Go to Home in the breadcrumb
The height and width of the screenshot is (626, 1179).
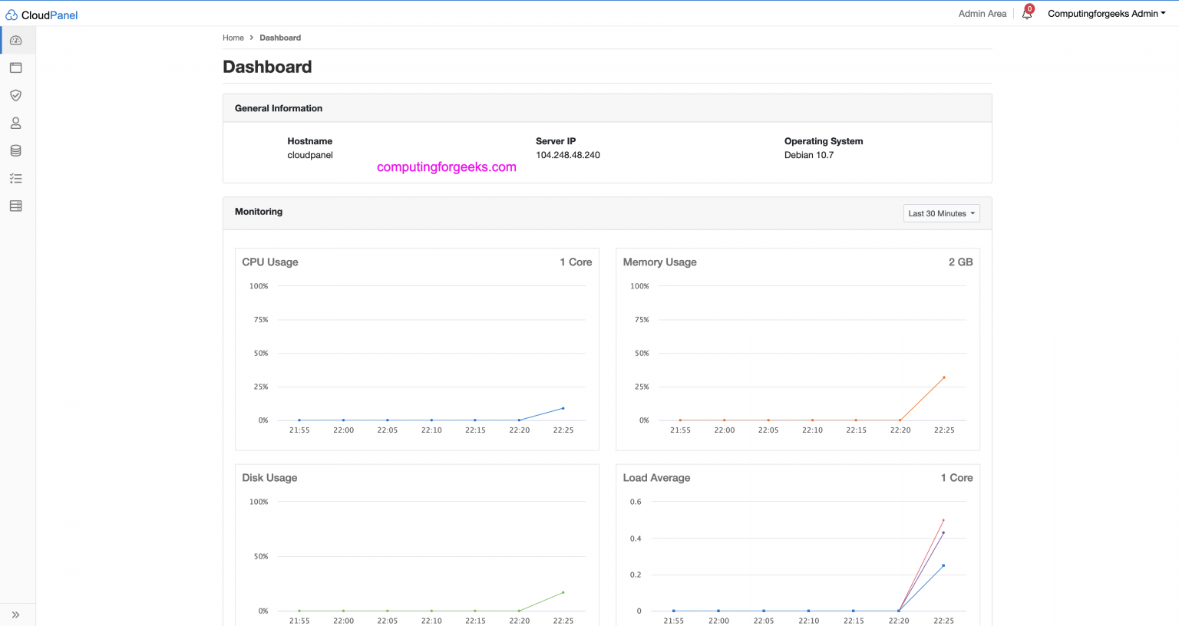point(233,38)
